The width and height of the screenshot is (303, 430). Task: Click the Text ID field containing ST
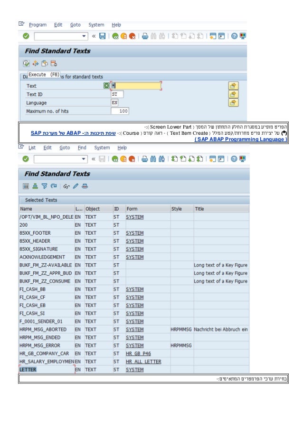coord(117,94)
